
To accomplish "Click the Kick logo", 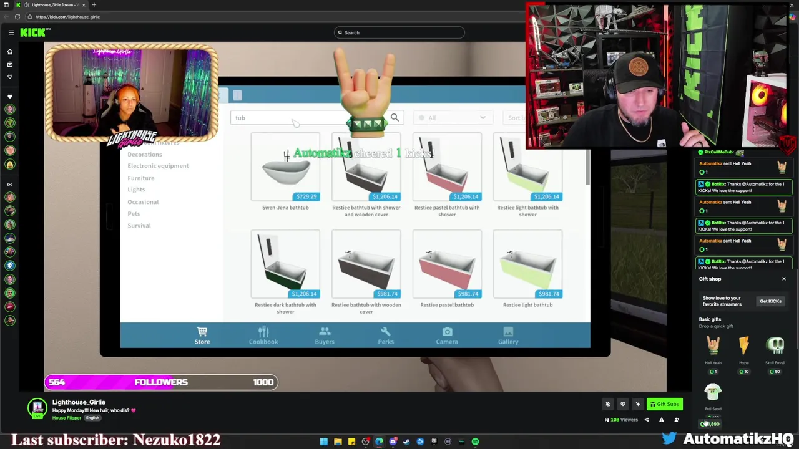I will coord(34,32).
